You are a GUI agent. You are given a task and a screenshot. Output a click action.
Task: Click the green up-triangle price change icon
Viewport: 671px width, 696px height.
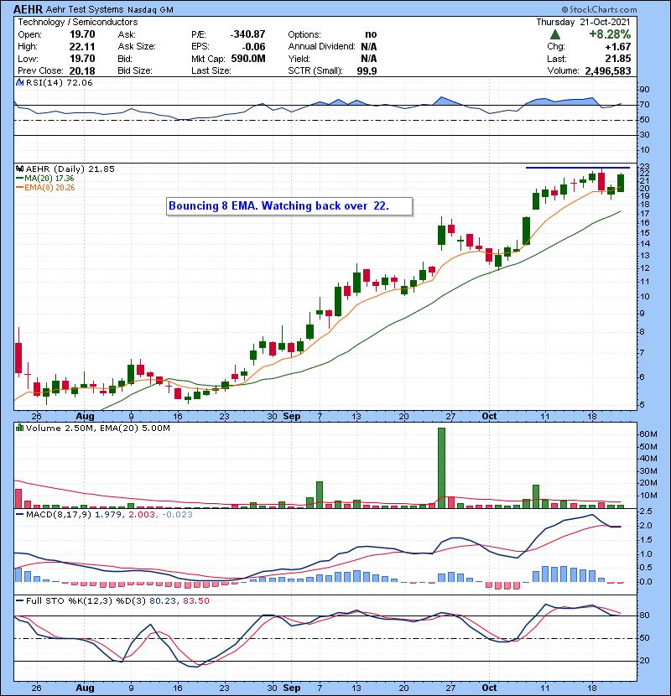click(554, 34)
